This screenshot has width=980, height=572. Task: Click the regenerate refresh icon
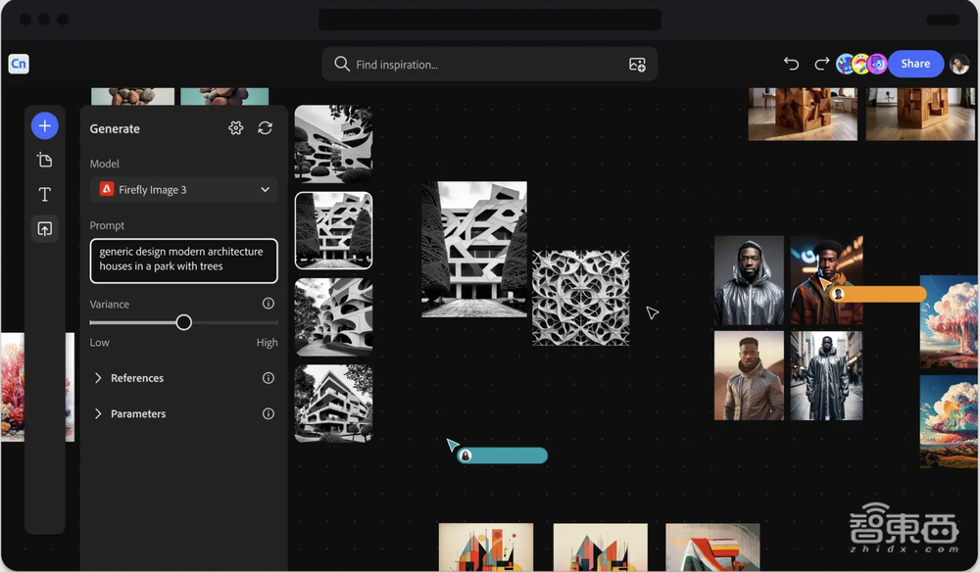(265, 128)
